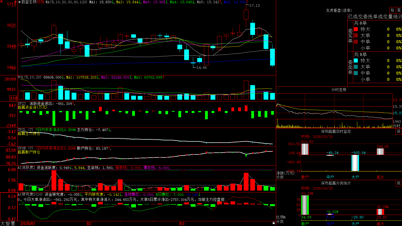Image resolution: width=402 pixels, height=226 pixels.
Task: Click the red question mark icon at top
Action: tap(16, 2)
